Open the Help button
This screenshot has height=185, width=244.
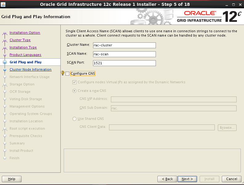(x=12, y=179)
